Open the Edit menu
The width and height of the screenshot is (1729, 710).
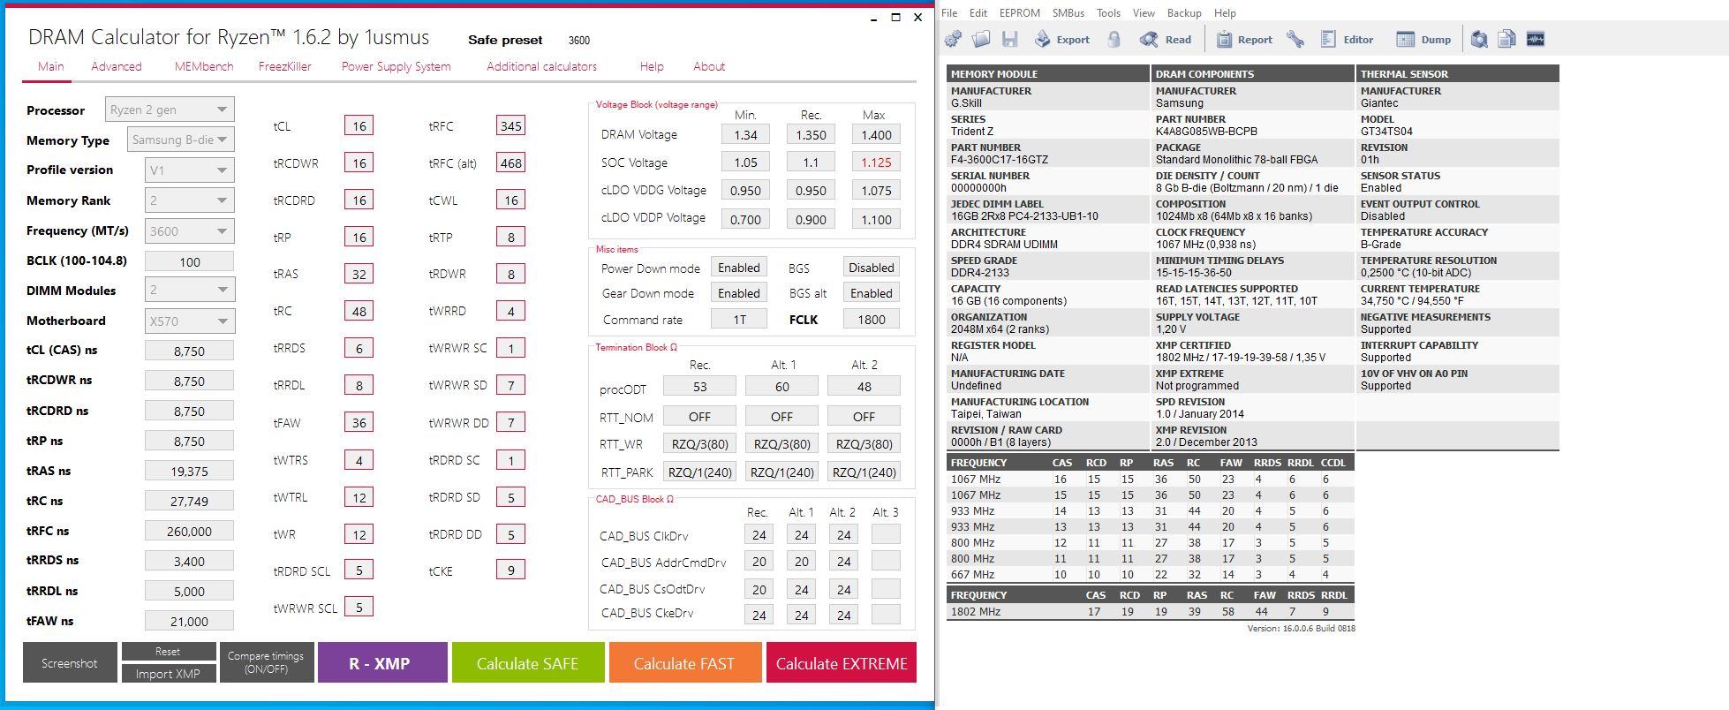pos(978,13)
